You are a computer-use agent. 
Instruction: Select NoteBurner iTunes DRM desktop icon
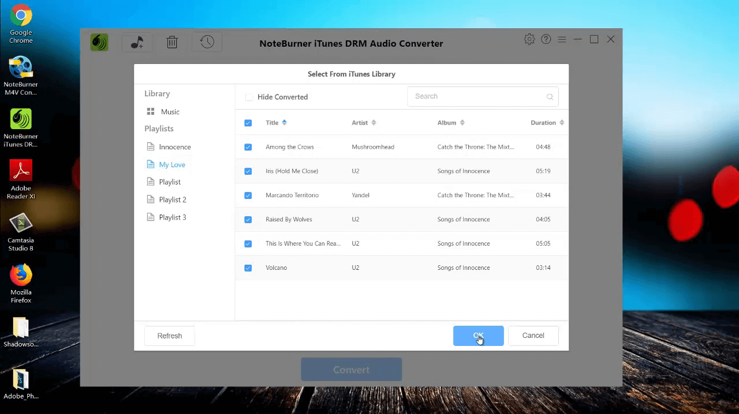pos(21,128)
